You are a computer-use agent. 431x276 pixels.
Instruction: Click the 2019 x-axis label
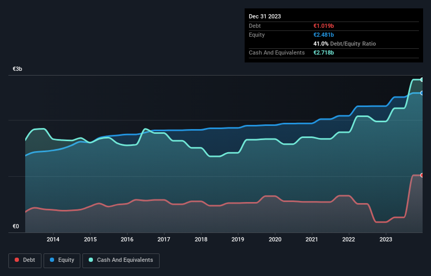point(238,239)
